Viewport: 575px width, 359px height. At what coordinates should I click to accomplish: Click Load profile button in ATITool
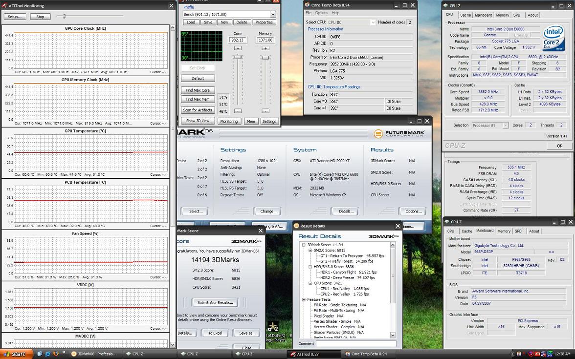(191, 22)
